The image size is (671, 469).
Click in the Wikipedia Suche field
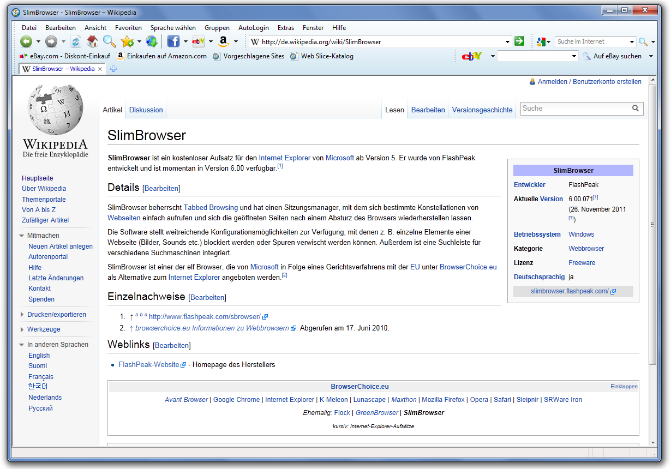point(574,109)
